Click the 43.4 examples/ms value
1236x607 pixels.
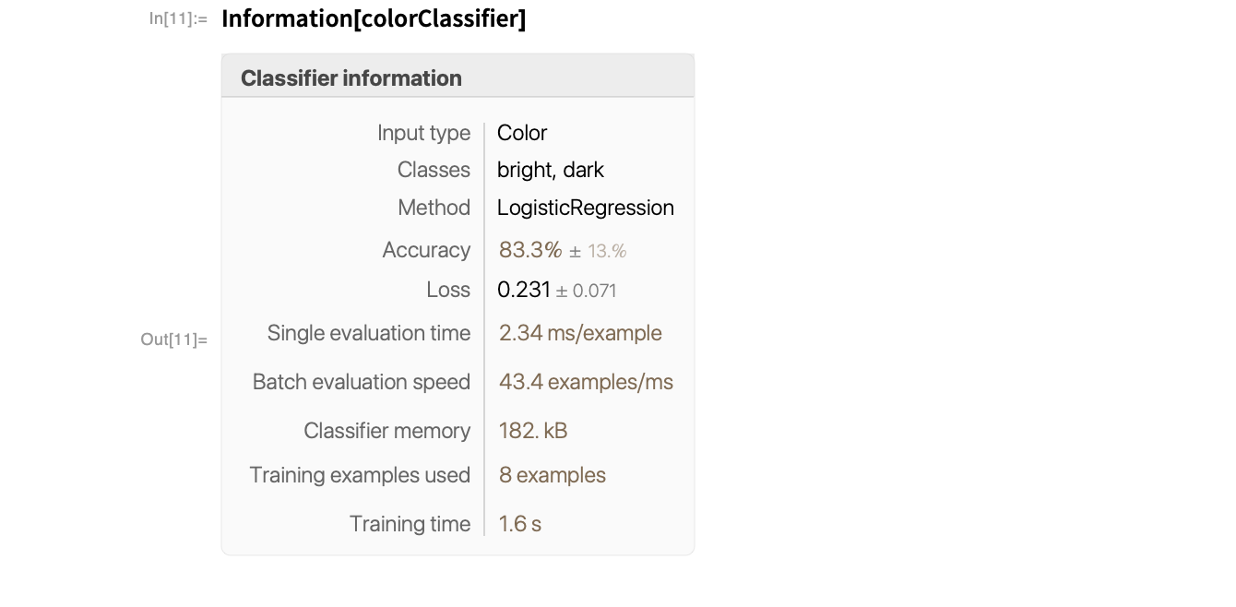click(x=586, y=382)
